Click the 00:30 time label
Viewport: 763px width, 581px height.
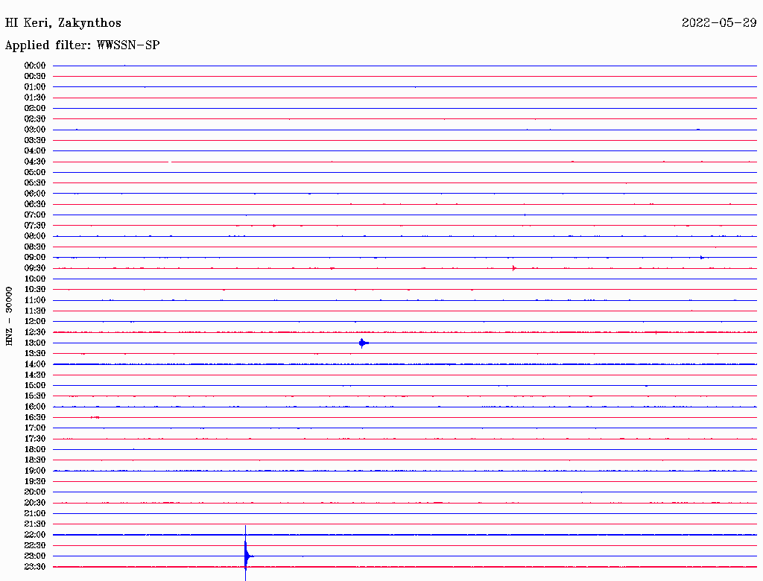point(35,77)
